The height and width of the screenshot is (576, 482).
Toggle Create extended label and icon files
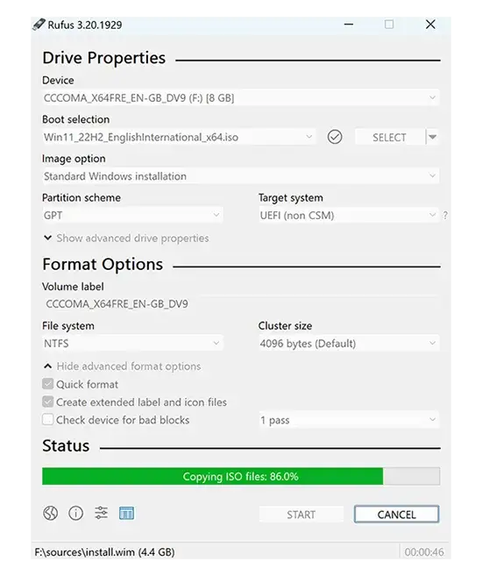tap(47, 402)
